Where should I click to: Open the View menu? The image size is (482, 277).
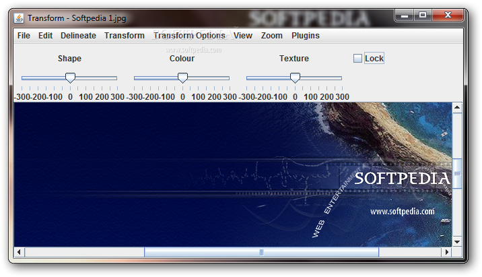point(243,36)
